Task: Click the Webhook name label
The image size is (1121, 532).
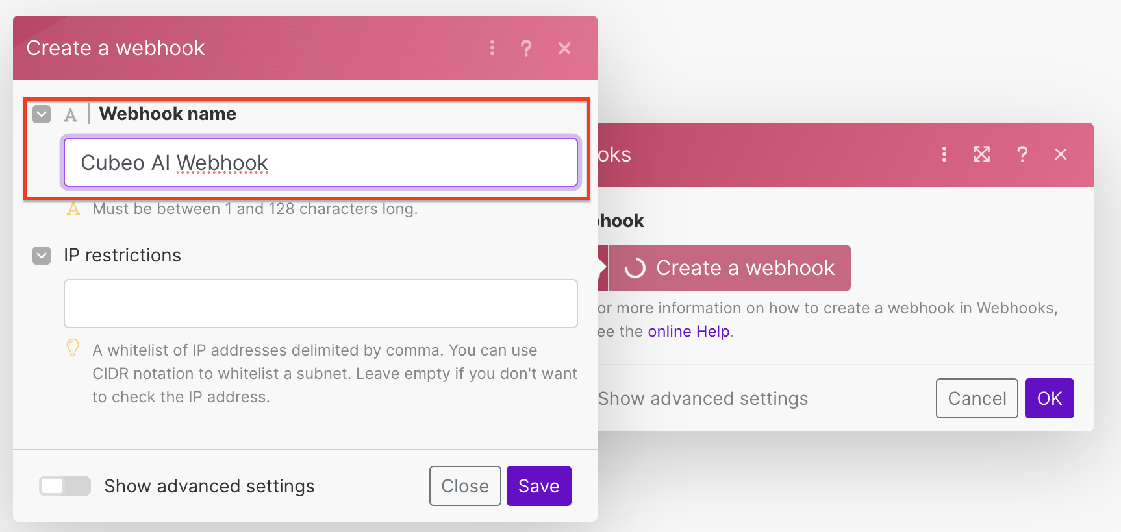Action: click(168, 114)
